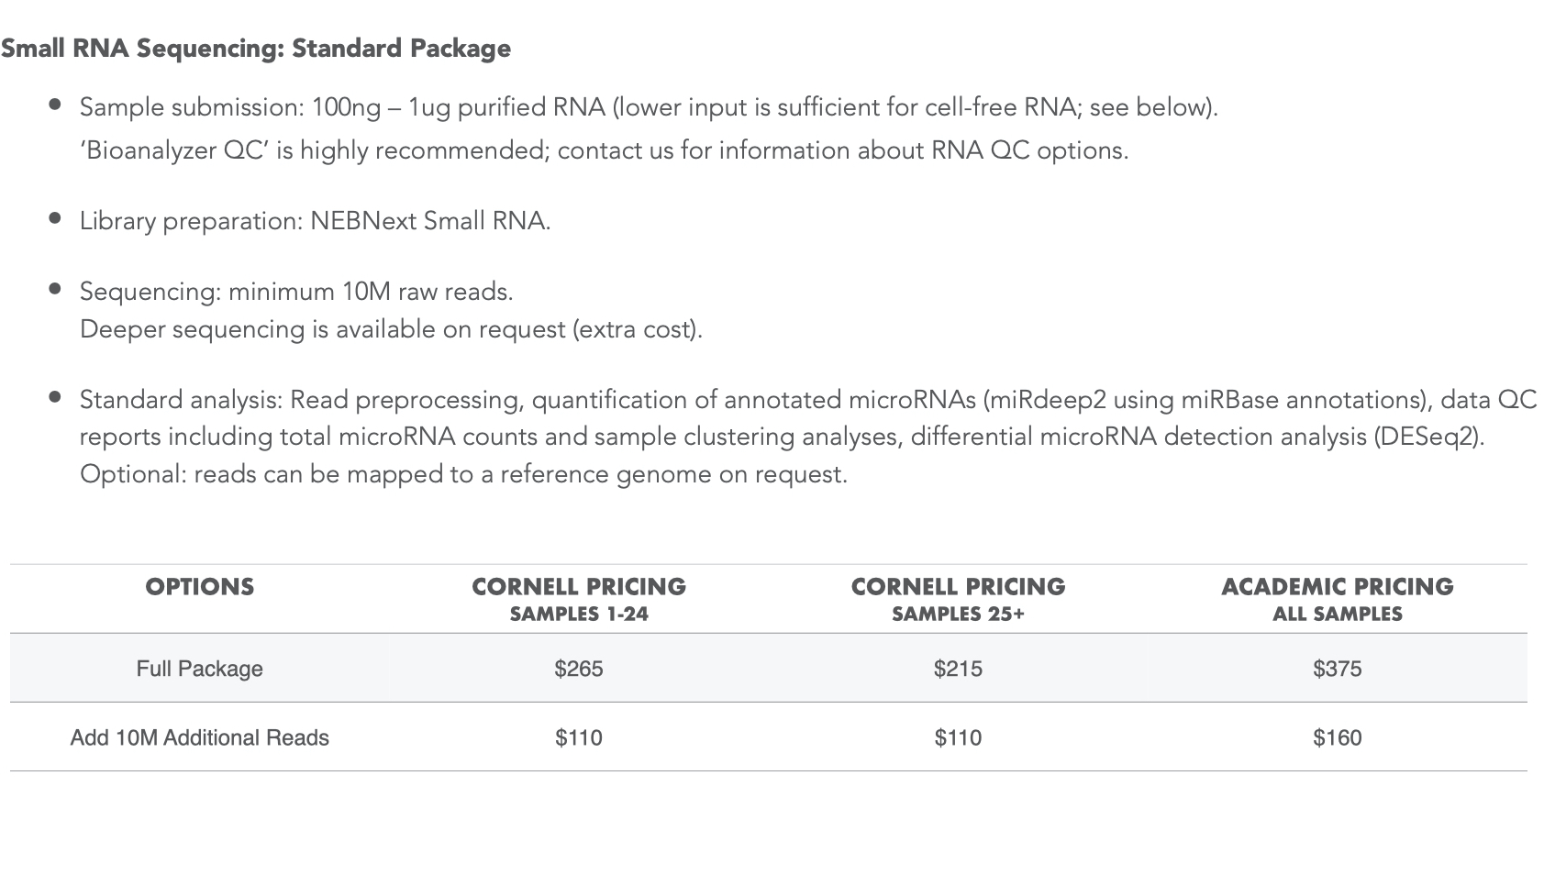1544x875 pixels.
Task: Click the $215 Full Package price
Action: 958,669
